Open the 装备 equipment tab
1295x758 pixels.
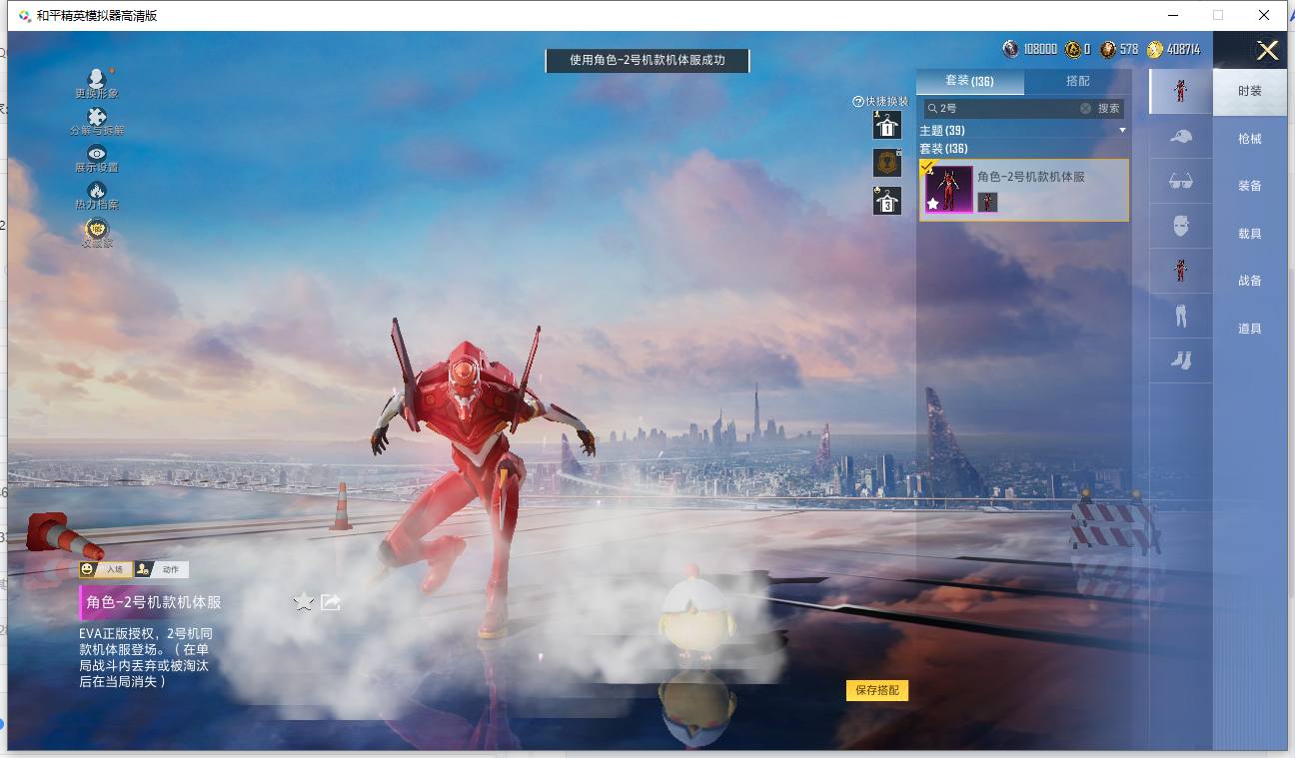[1250, 186]
